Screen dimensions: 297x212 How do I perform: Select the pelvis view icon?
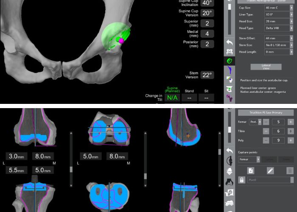pyautogui.click(x=230, y=51)
